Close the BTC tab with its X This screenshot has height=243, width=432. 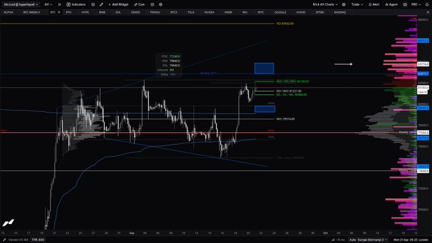(x=58, y=13)
